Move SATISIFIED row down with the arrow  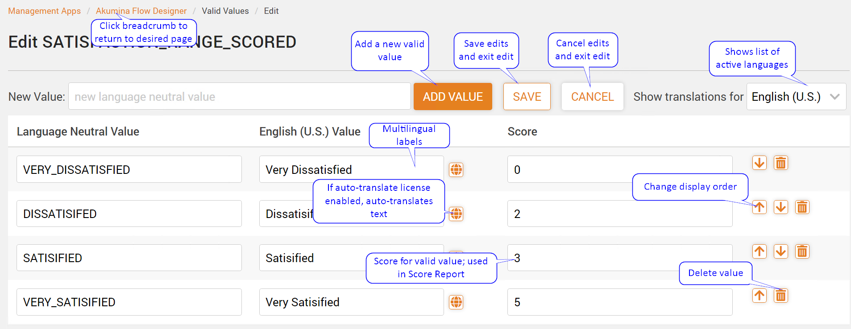(781, 251)
